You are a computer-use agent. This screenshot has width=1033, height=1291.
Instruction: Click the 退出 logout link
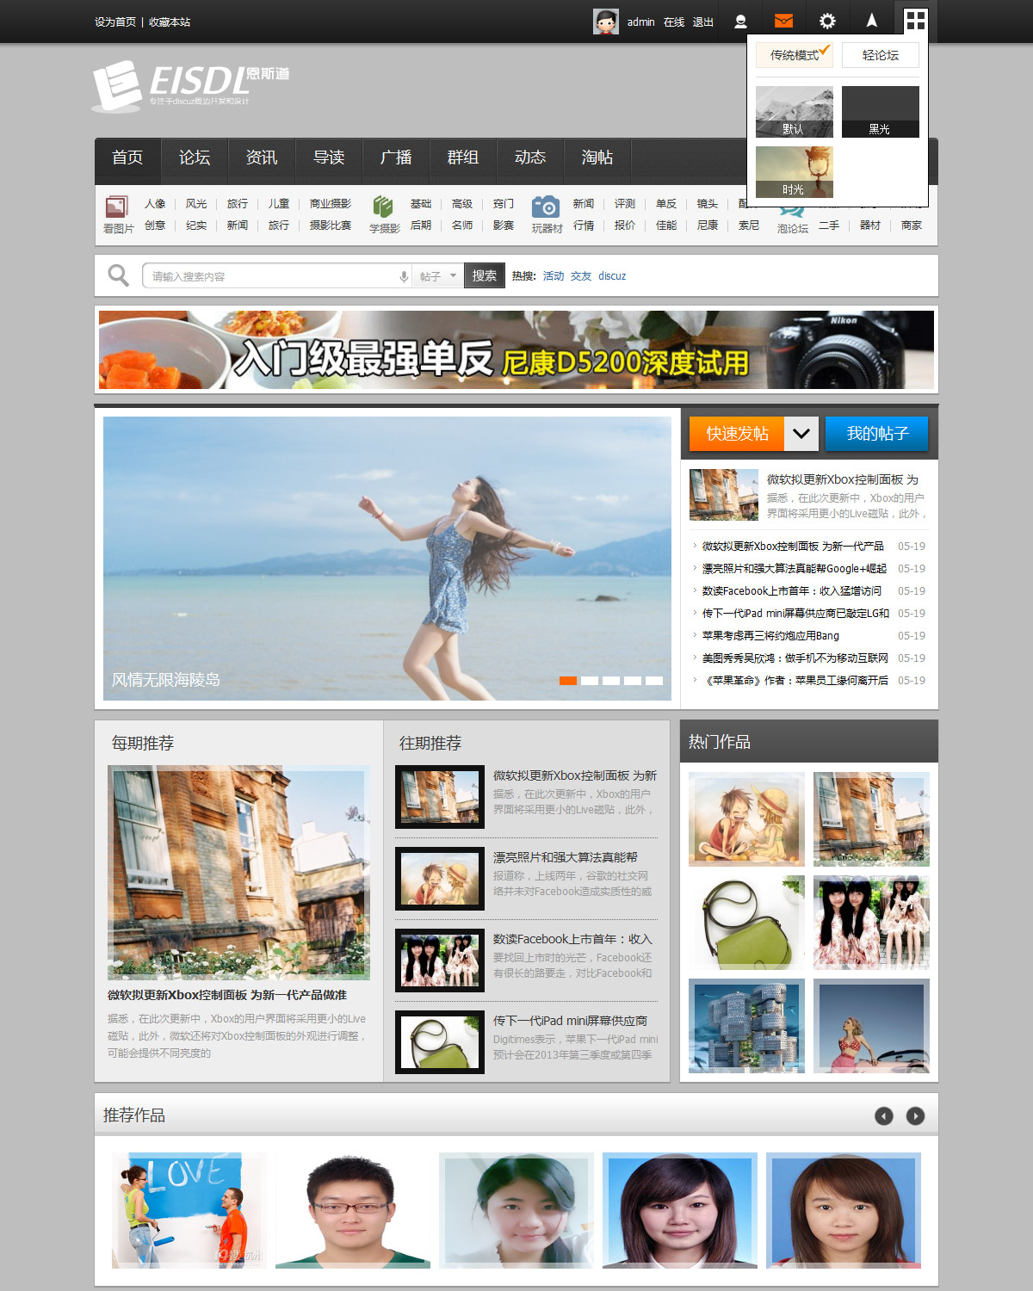[x=703, y=22]
